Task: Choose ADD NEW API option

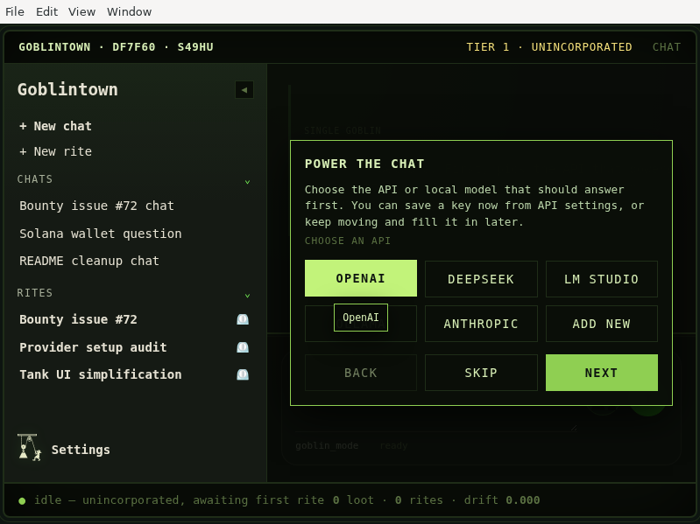Action: click(x=601, y=324)
